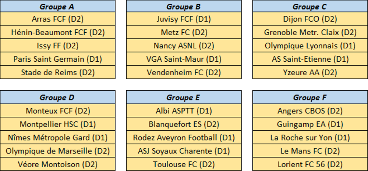The width and height of the screenshot is (368, 171).
Task: Select the Guingamp EA (D1) cell
Action: pyautogui.click(x=310, y=124)
